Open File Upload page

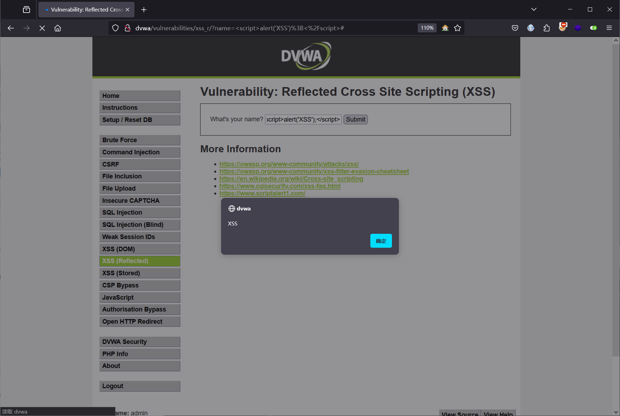click(x=140, y=188)
